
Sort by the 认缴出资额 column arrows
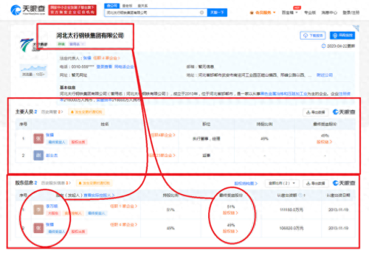click(304, 195)
